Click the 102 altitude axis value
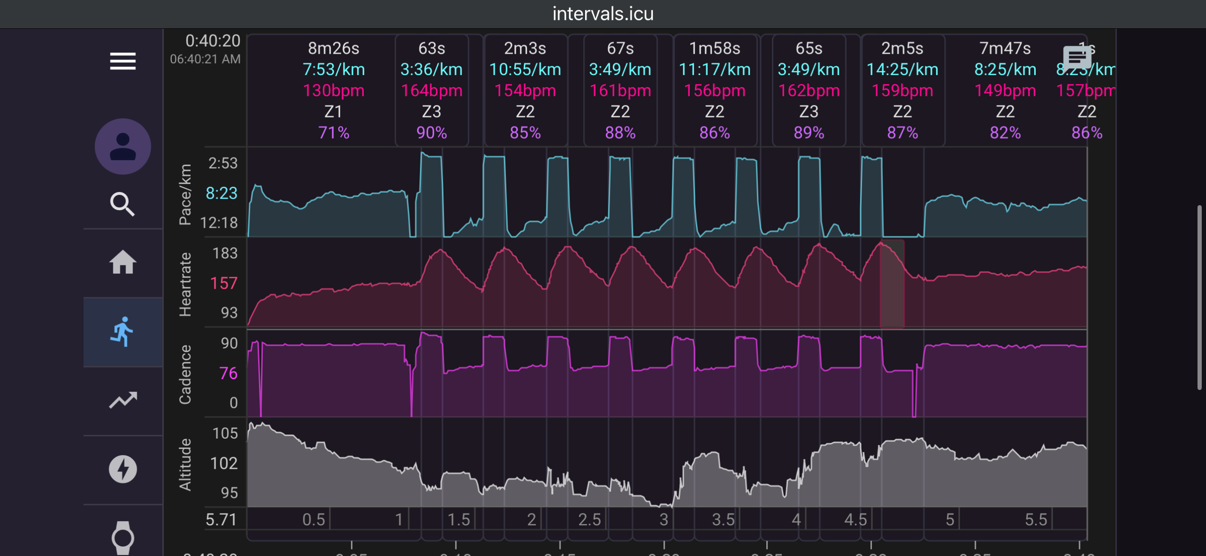This screenshot has height=556, width=1206. click(x=224, y=463)
